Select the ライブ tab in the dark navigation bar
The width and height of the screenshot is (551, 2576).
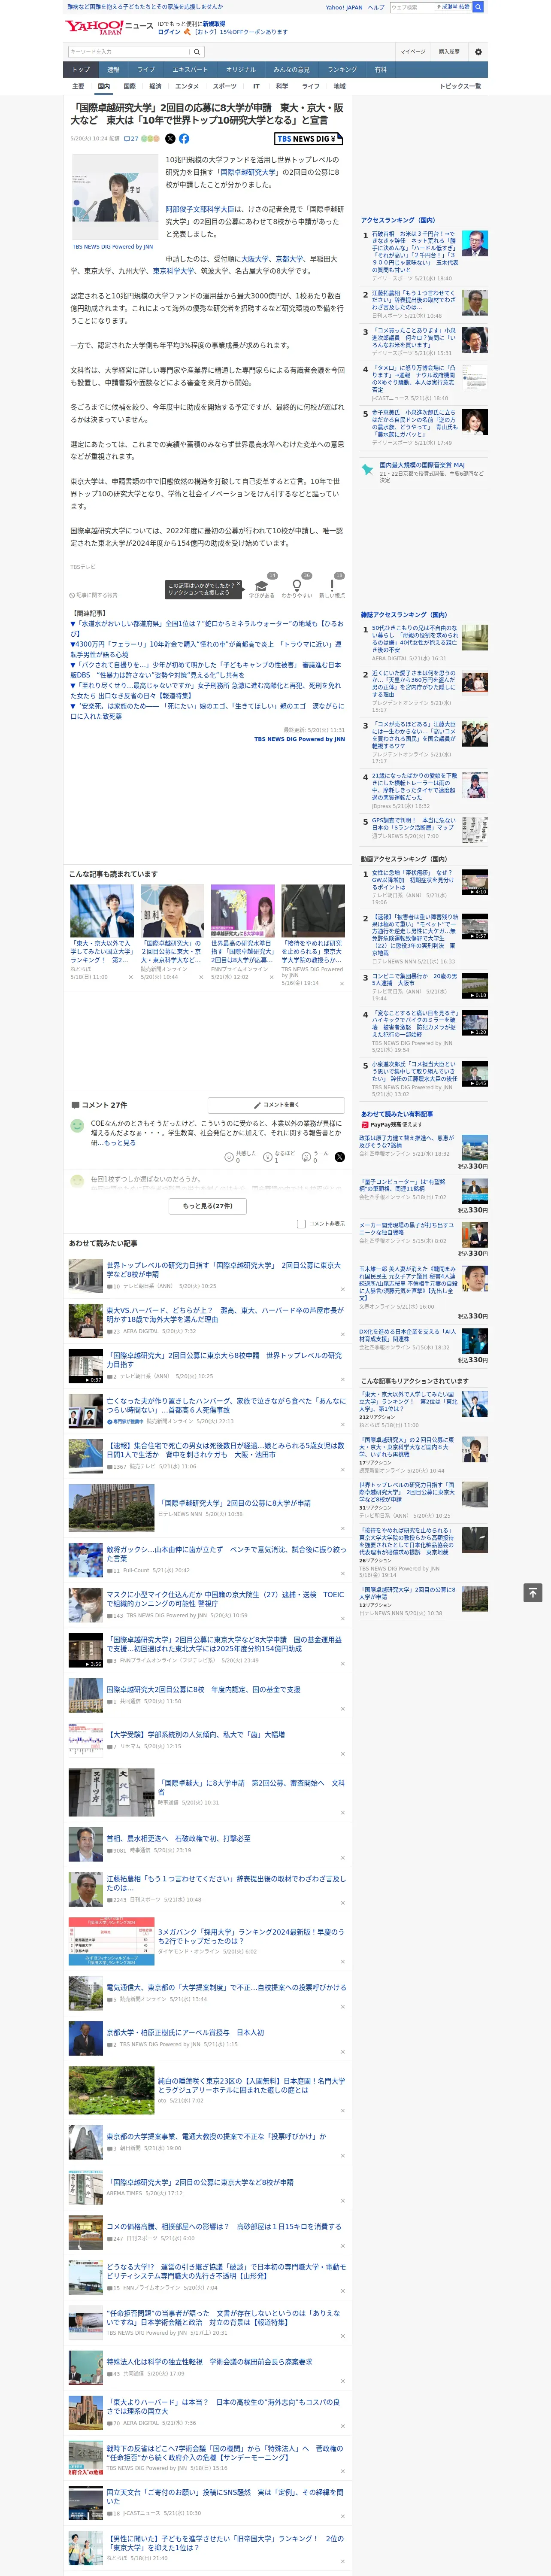click(146, 70)
